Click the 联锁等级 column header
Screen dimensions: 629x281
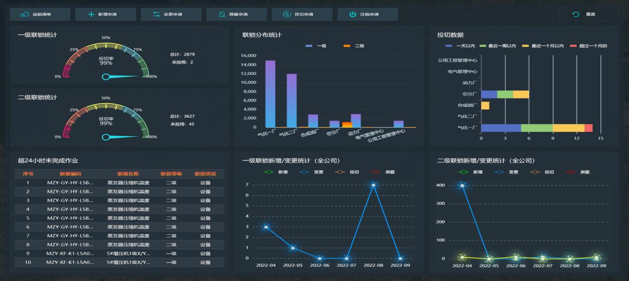[171, 174]
